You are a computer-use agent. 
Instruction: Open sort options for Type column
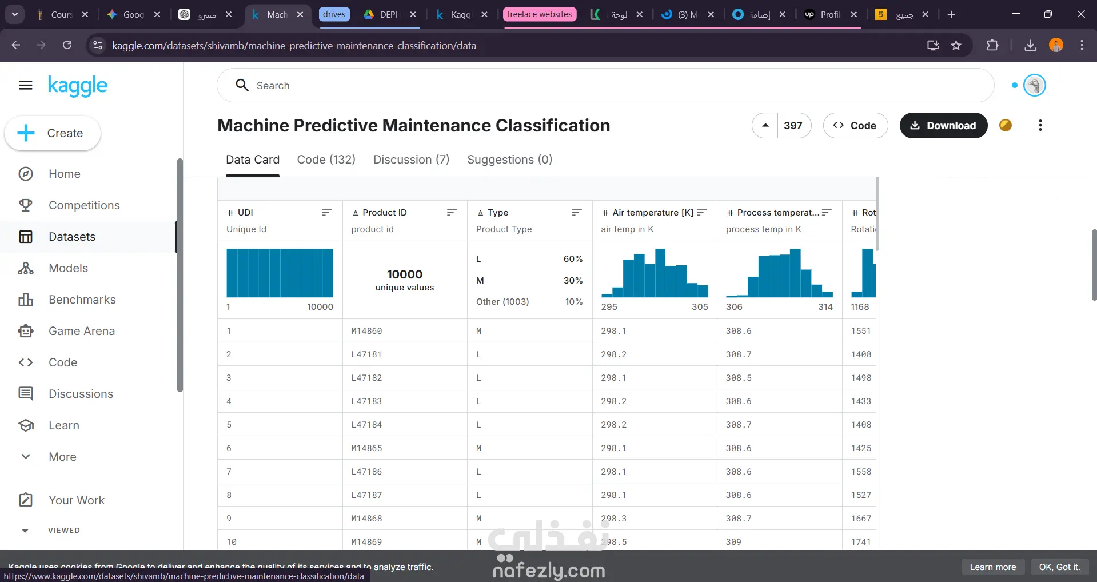[576, 213]
